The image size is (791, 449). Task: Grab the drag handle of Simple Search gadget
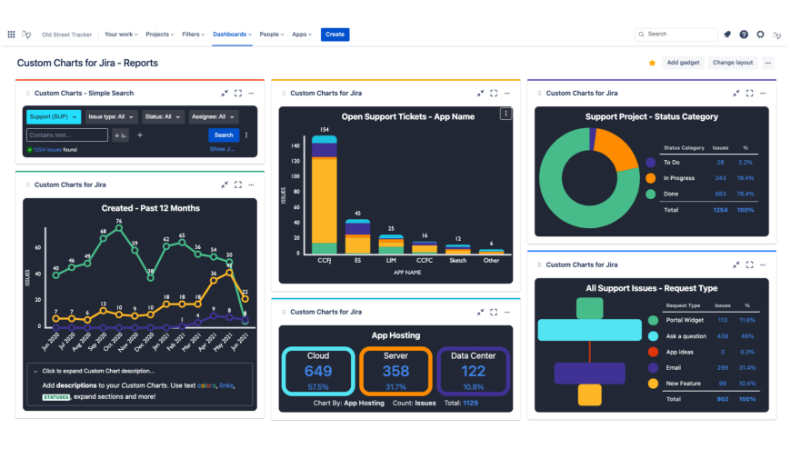(28, 94)
